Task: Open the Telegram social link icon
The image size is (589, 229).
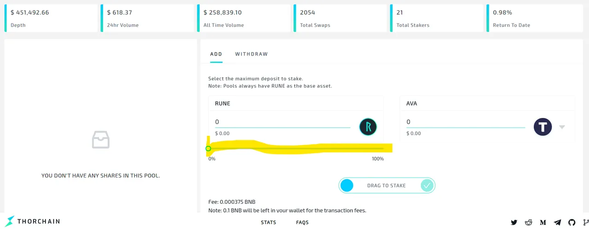Action: point(557,223)
